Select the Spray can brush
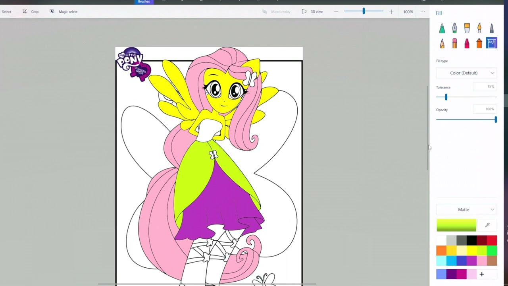 (479, 43)
